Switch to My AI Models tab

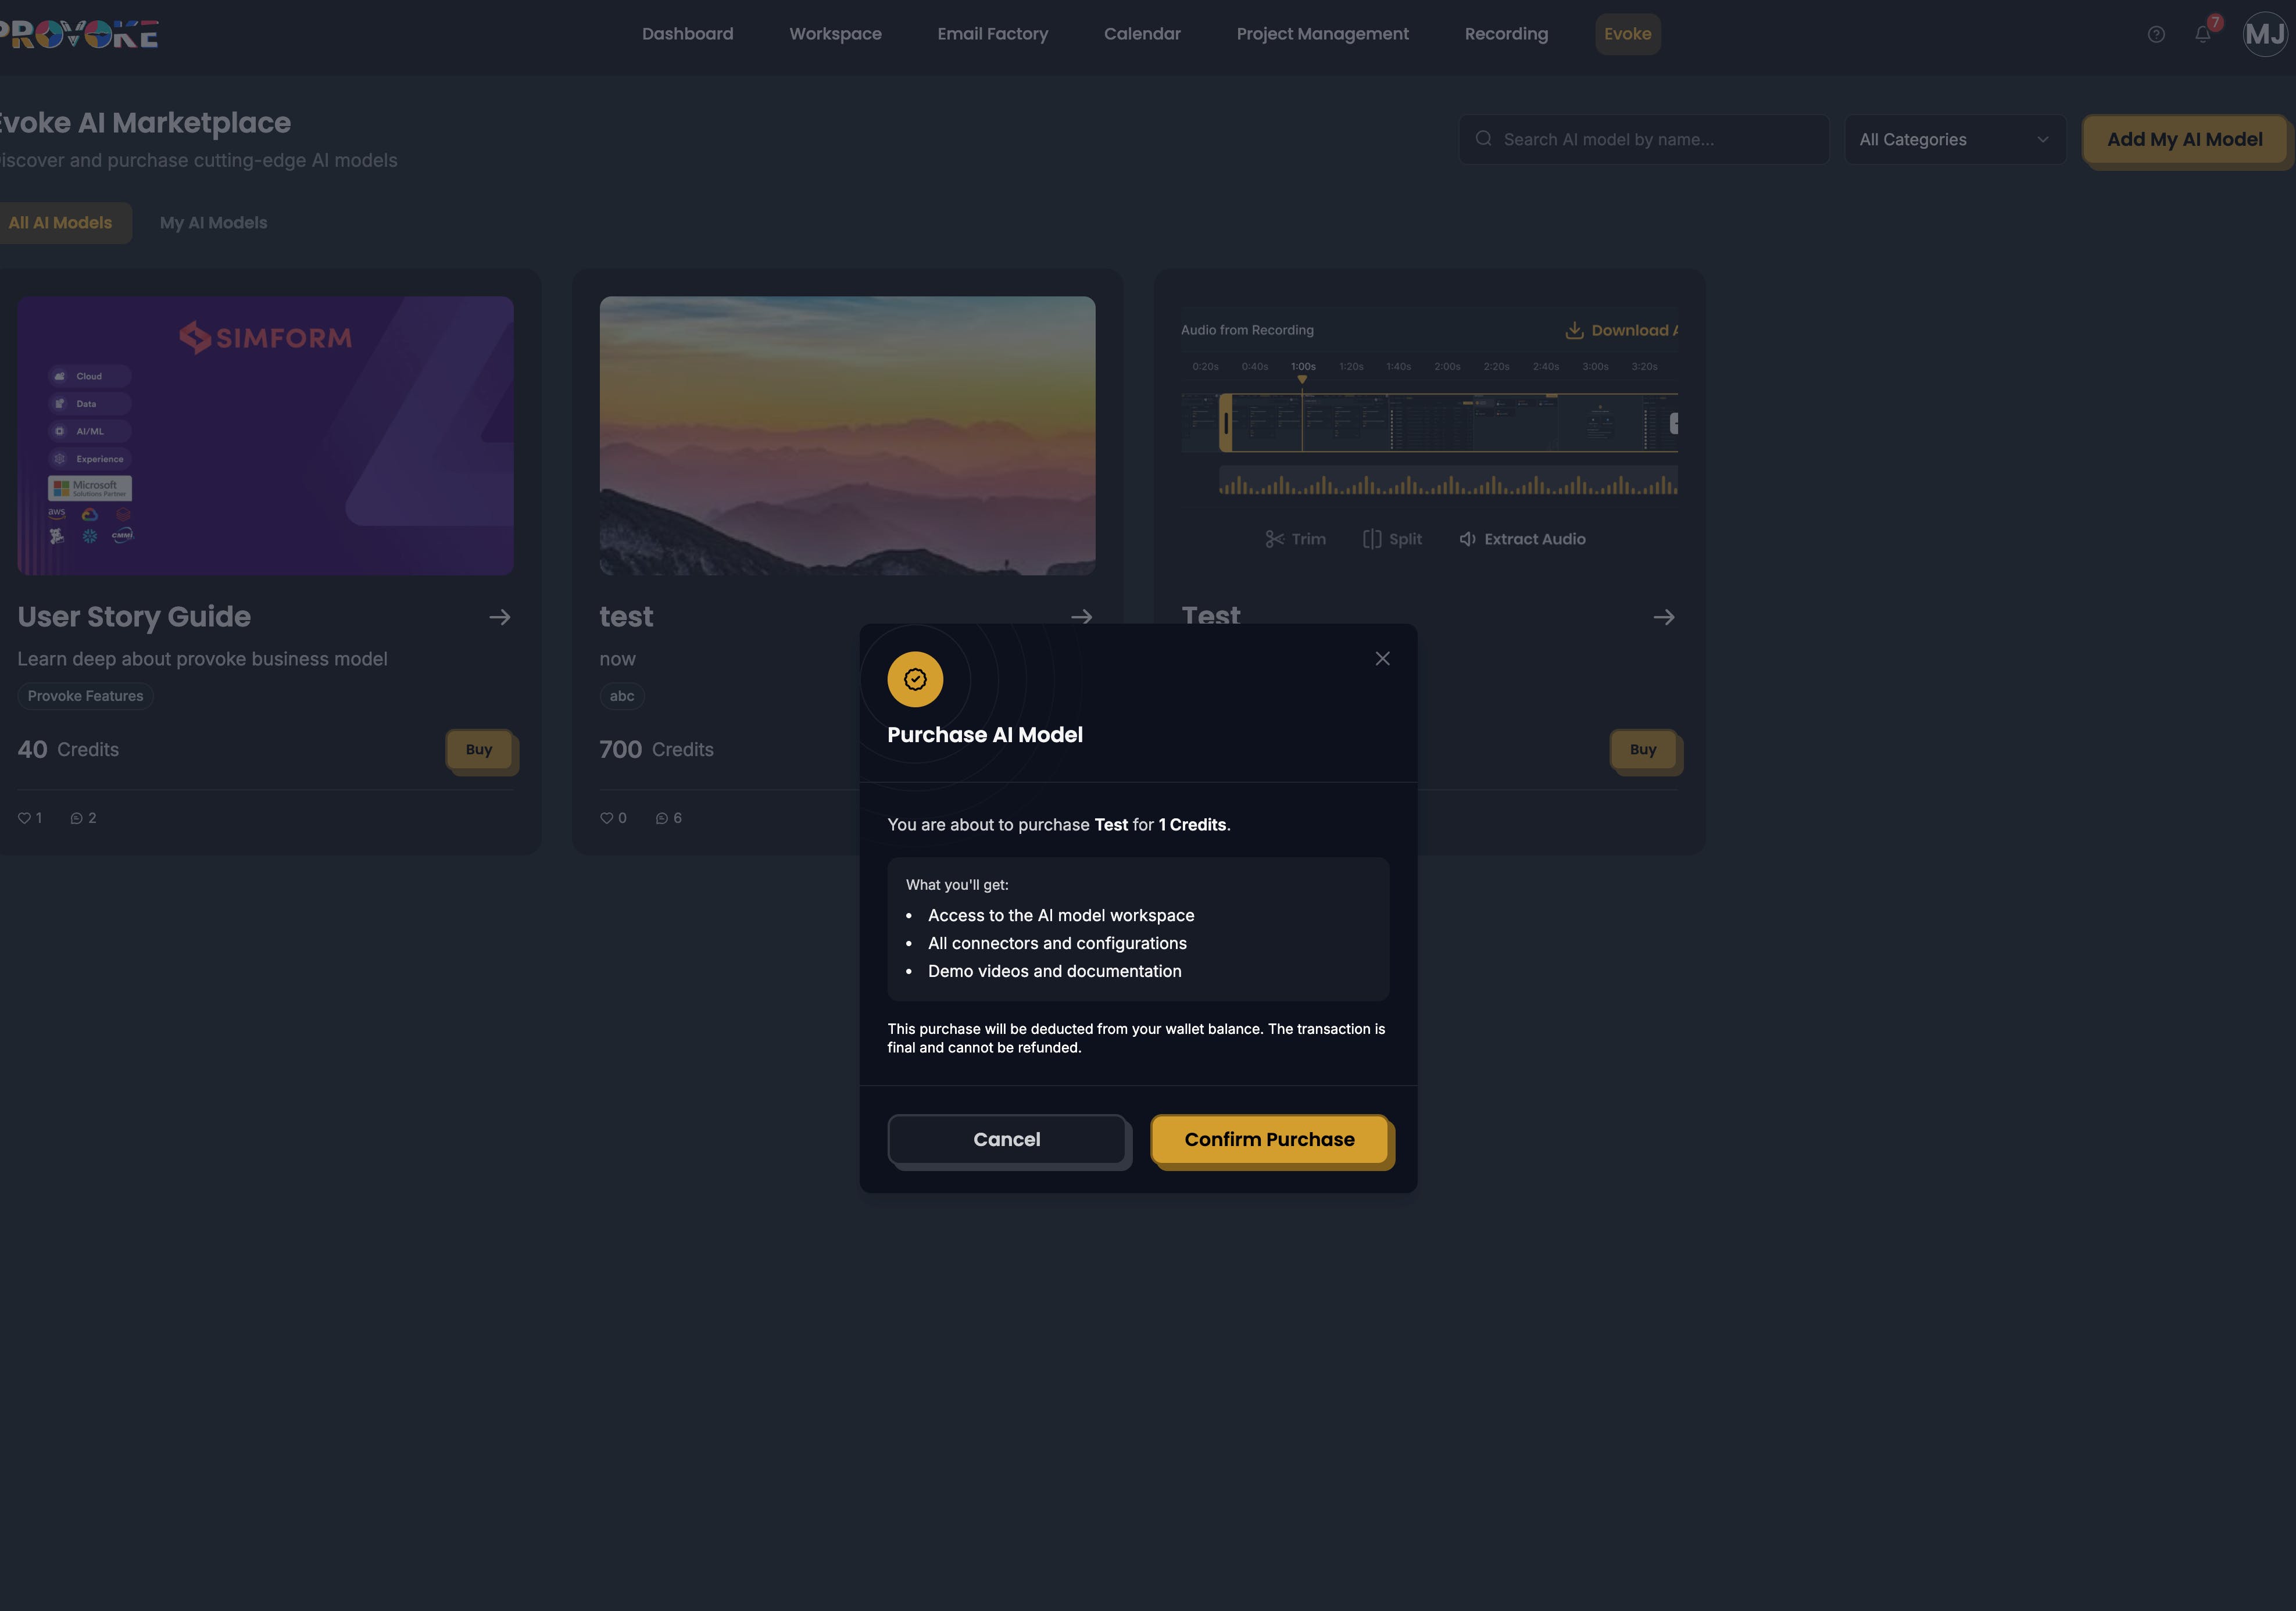click(213, 223)
